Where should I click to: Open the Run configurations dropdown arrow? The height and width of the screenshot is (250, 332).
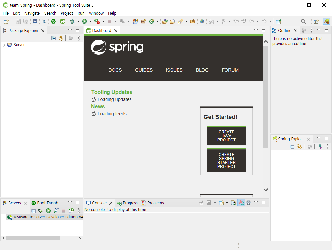90,21
